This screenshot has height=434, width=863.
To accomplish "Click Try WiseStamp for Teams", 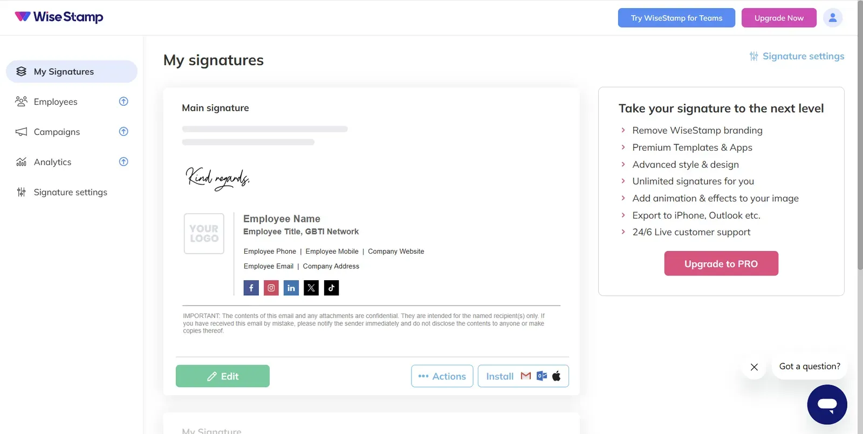I will point(676,18).
